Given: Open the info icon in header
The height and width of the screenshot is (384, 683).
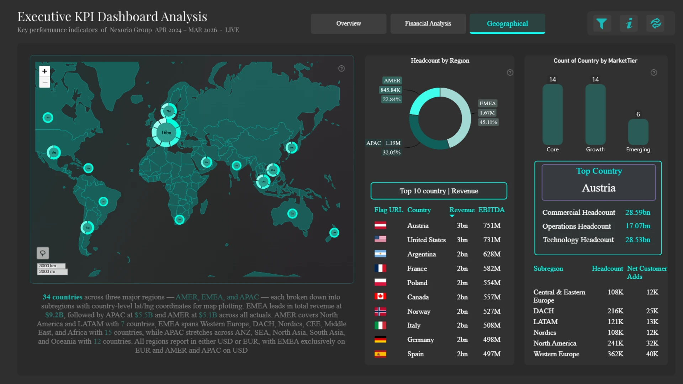Looking at the screenshot, I should click(629, 23).
